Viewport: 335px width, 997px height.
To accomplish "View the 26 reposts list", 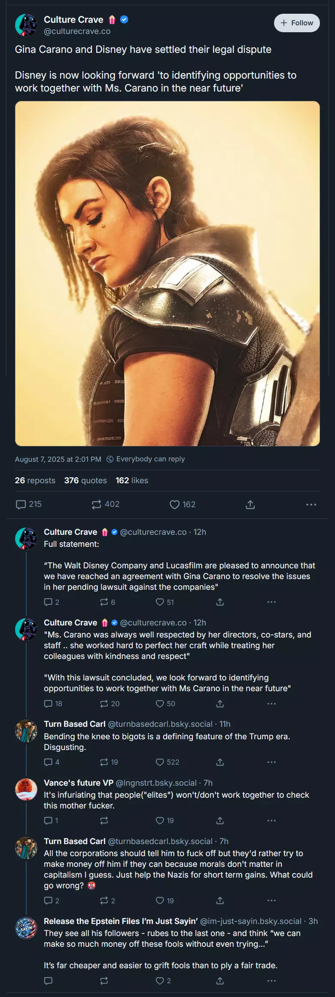I will 35,480.
